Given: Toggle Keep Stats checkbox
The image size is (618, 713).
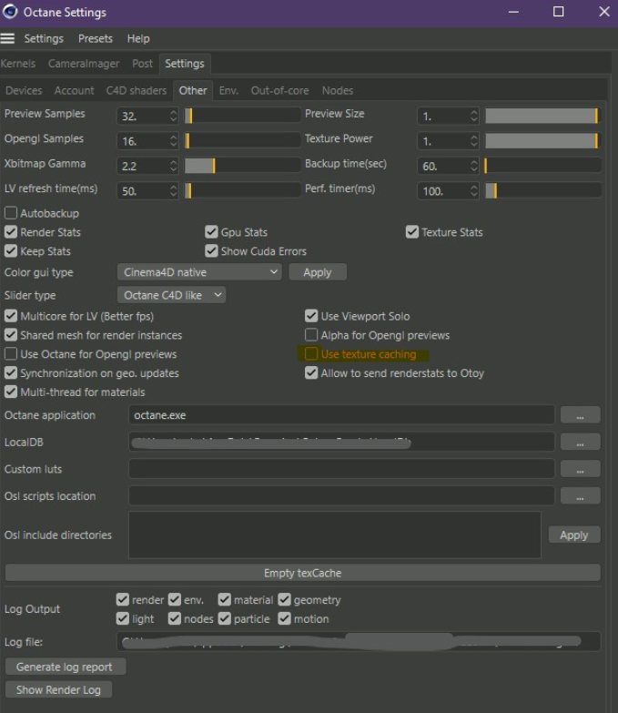Looking at the screenshot, I should click(11, 251).
